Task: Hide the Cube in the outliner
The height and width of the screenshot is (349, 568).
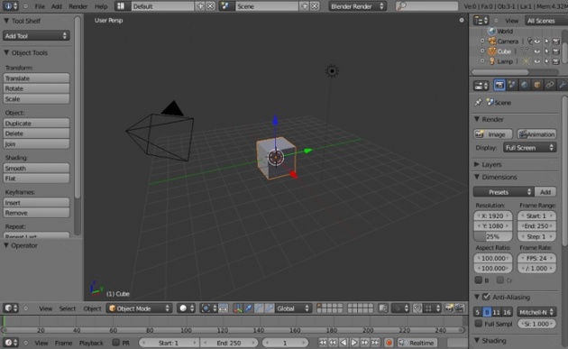Action: tap(536, 51)
